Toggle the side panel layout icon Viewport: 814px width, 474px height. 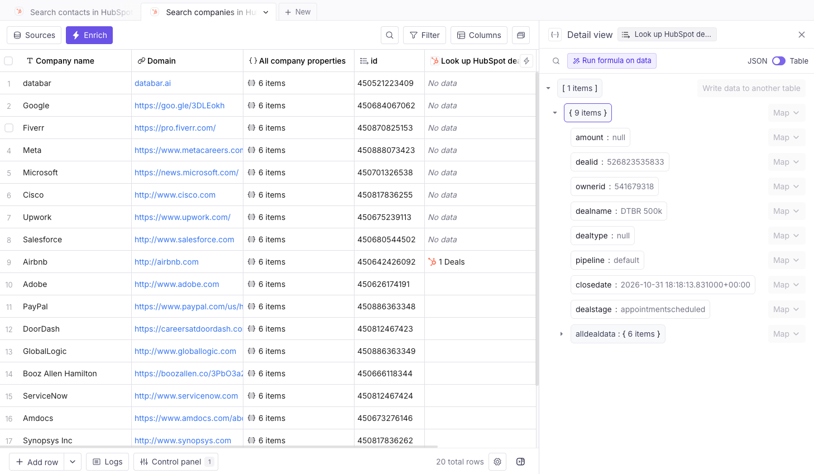point(521,462)
